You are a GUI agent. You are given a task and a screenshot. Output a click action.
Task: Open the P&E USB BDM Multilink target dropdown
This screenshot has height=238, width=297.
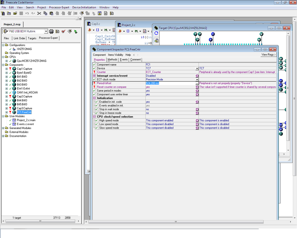pyautogui.click(x=46, y=31)
